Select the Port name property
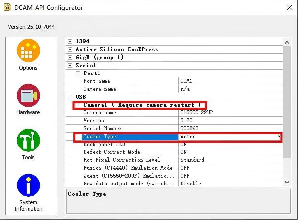 point(97,81)
